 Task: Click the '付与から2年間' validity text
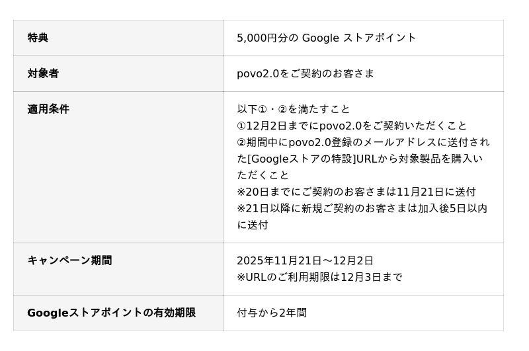pyautogui.click(x=272, y=313)
